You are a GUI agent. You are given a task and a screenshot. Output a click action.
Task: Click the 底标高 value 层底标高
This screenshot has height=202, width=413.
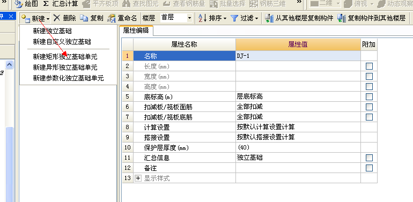[x=298, y=96]
